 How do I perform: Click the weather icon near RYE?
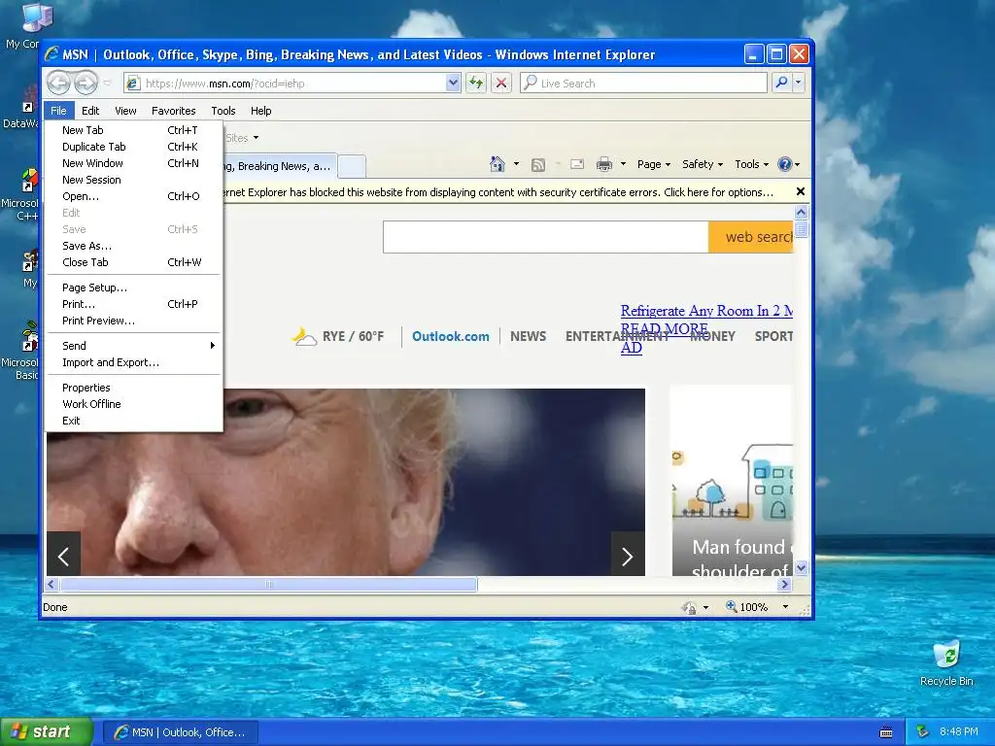tap(304, 336)
